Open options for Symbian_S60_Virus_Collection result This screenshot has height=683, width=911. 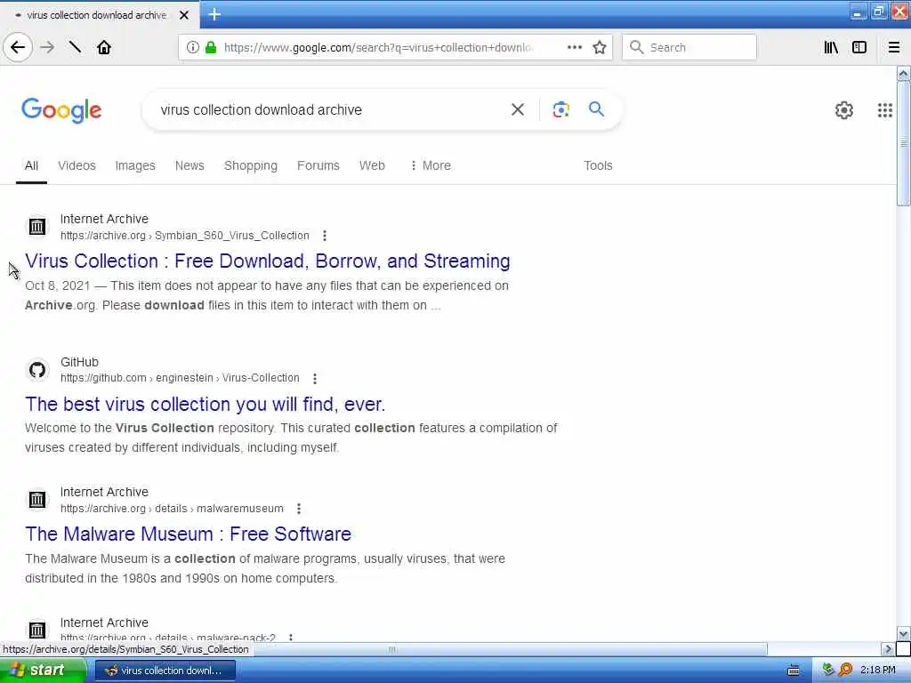[x=325, y=235]
